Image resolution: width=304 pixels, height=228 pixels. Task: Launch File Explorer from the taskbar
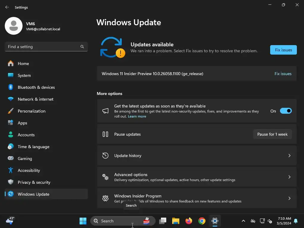click(176, 221)
